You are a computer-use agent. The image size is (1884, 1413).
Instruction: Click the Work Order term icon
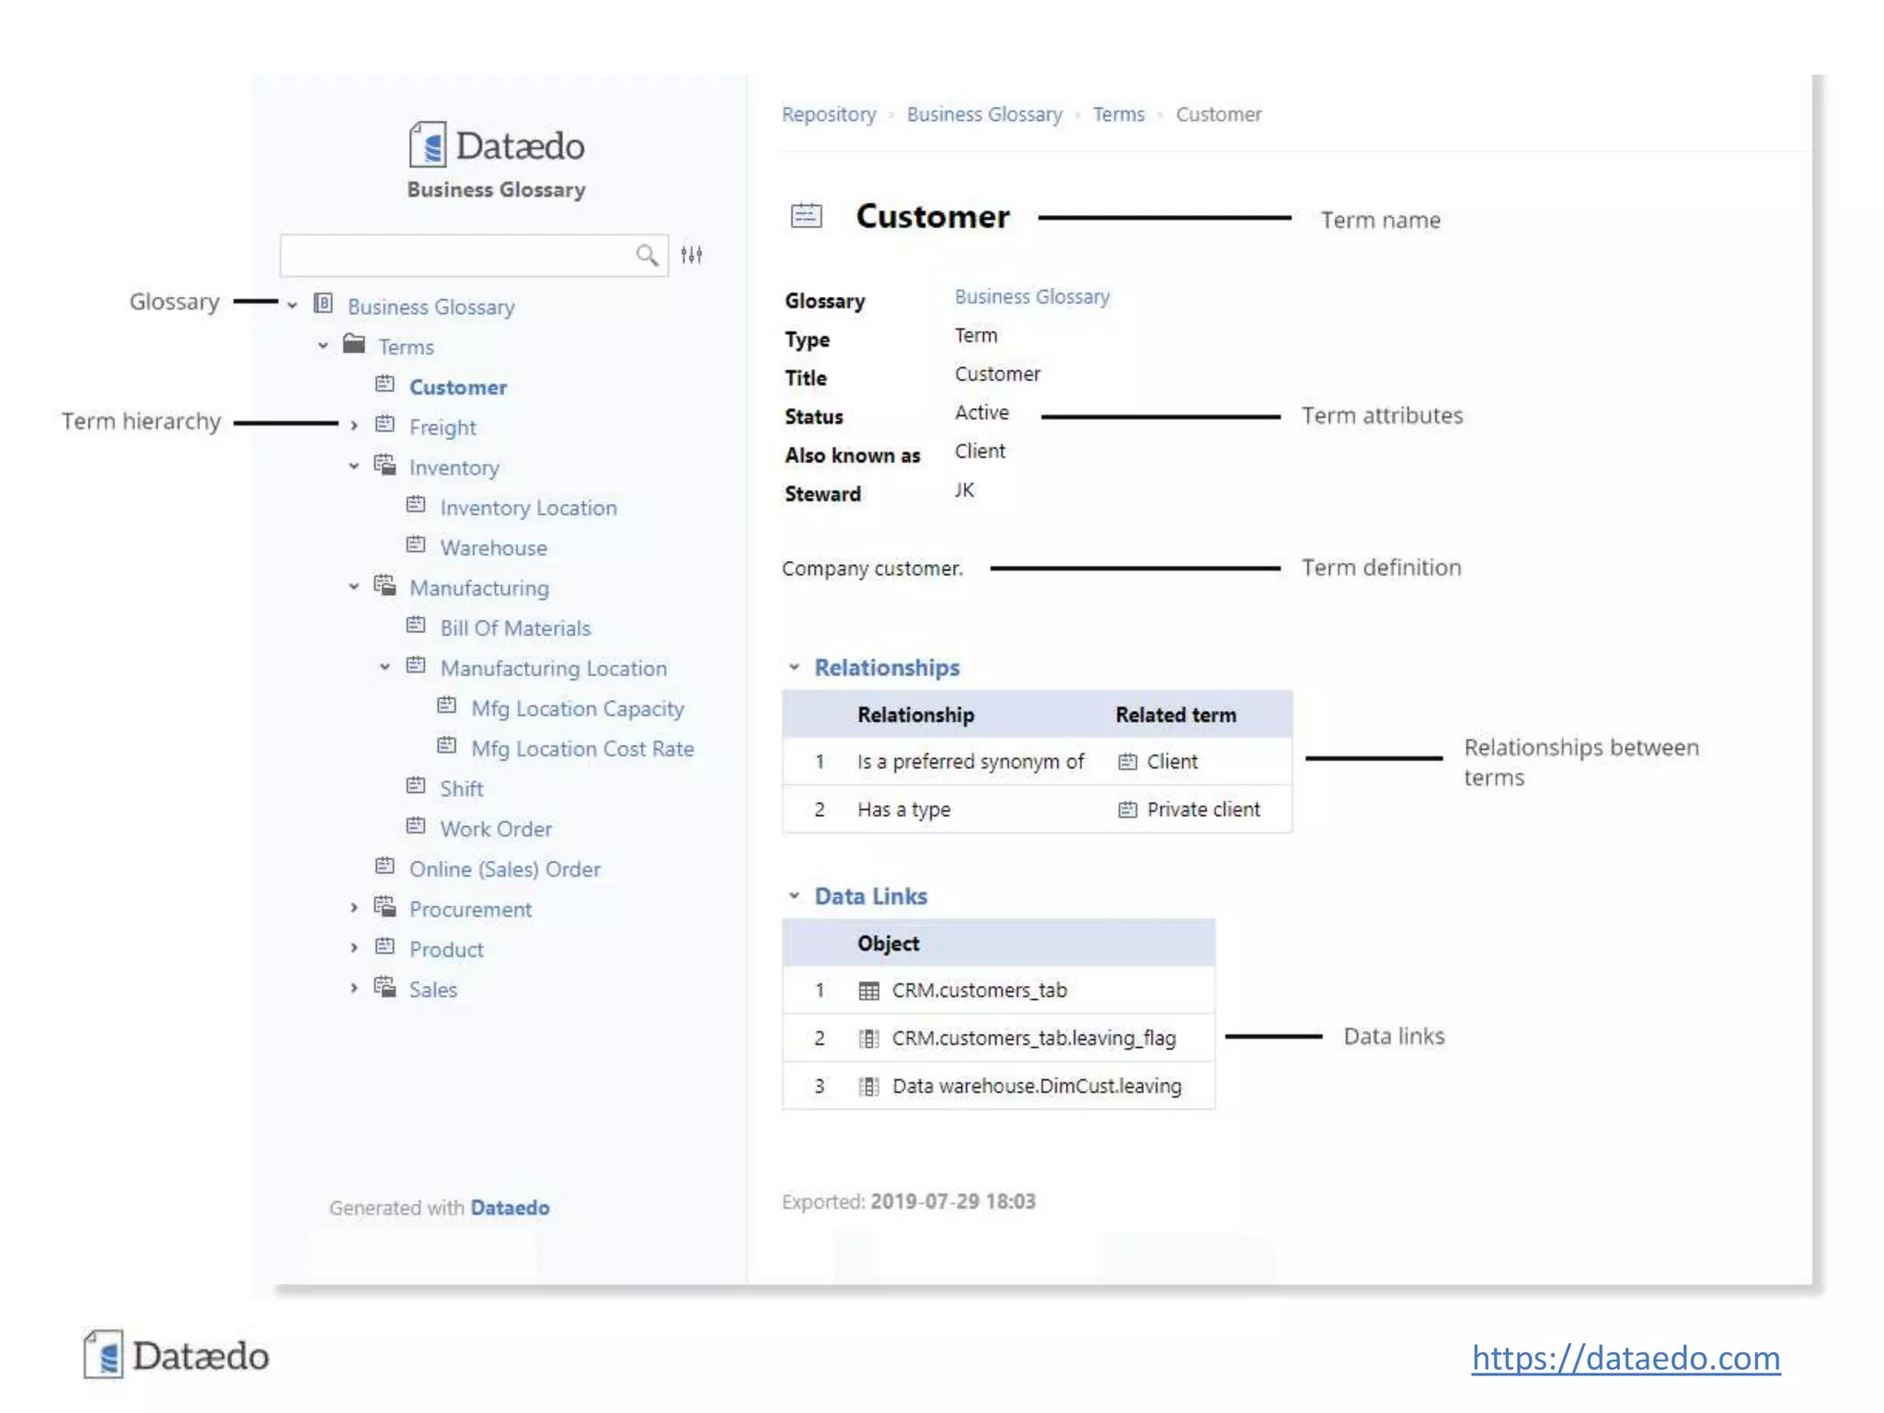[x=416, y=826]
